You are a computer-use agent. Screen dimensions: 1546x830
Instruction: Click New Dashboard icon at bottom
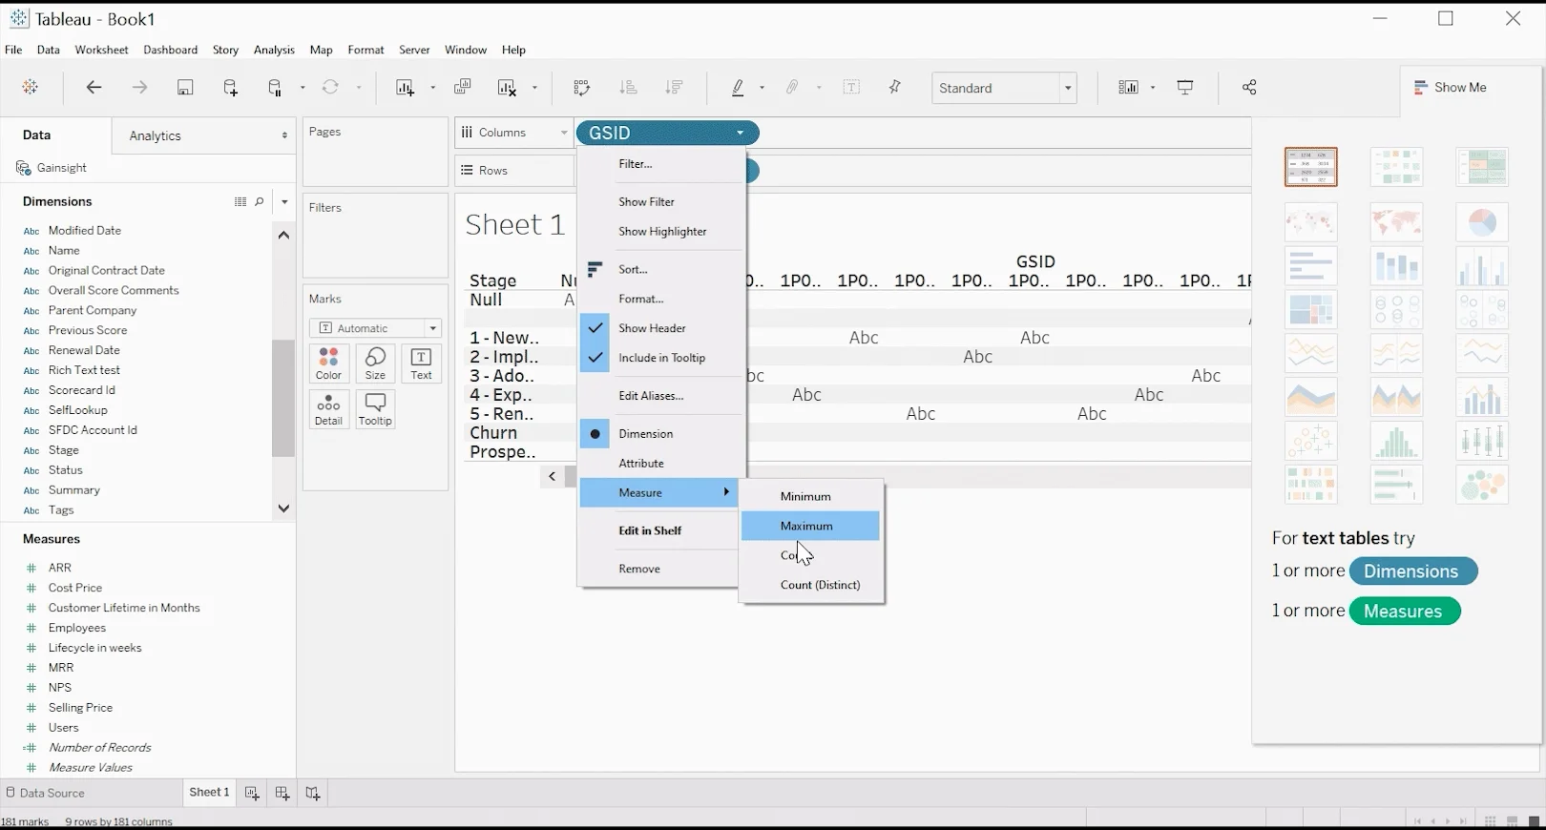click(x=282, y=793)
